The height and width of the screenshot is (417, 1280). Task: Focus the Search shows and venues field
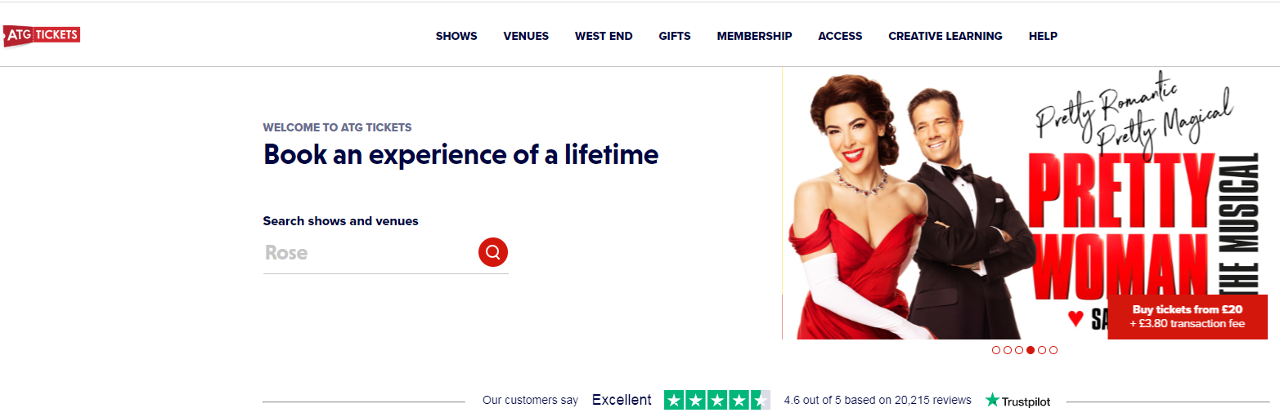point(368,253)
